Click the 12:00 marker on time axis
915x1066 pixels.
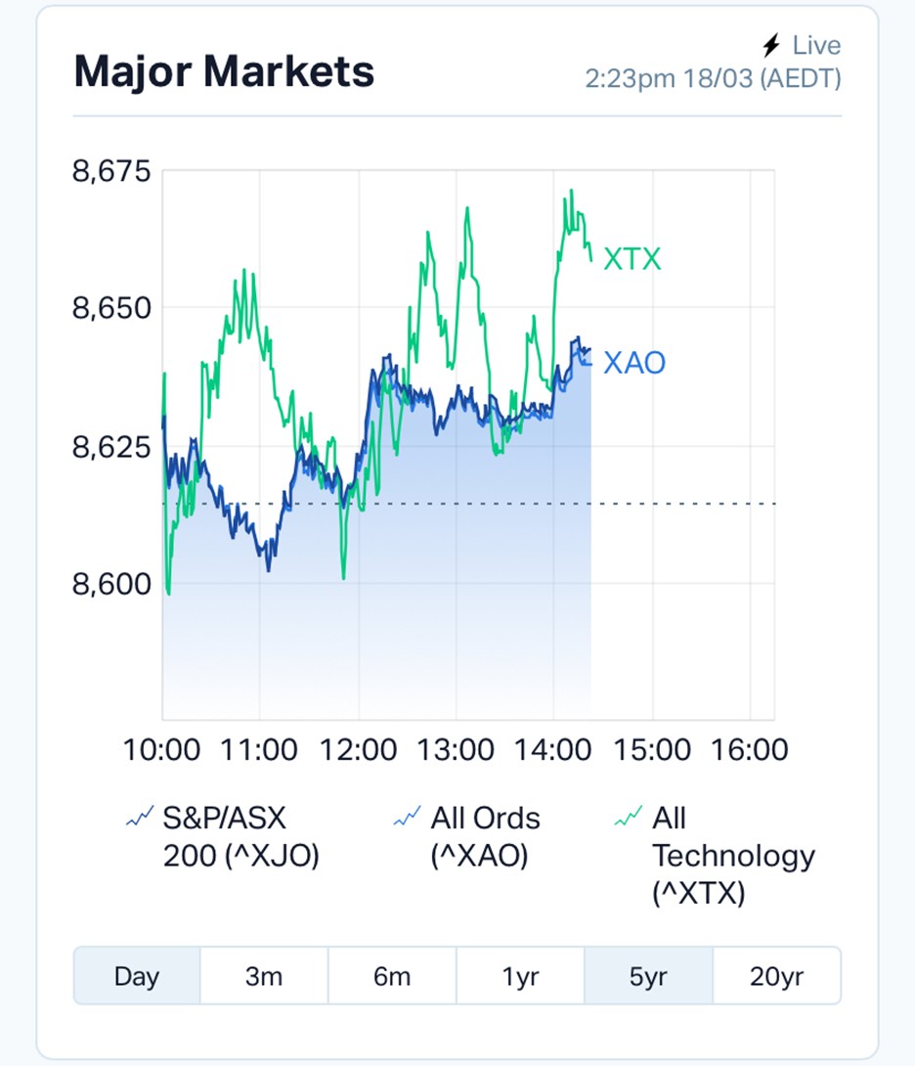(x=358, y=750)
